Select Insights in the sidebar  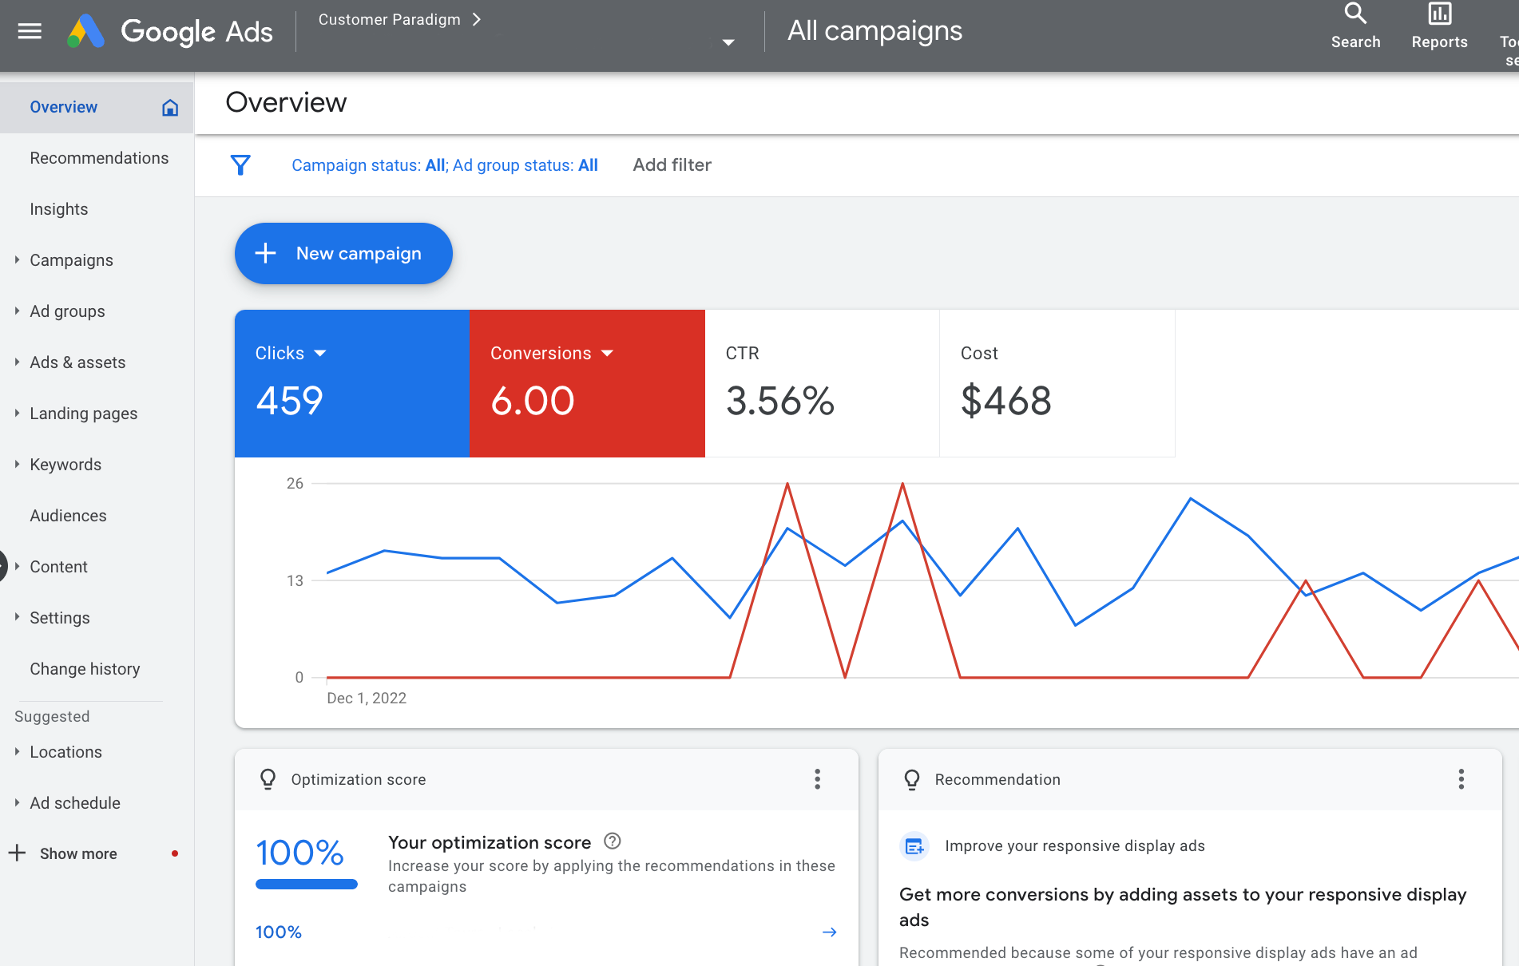point(59,208)
